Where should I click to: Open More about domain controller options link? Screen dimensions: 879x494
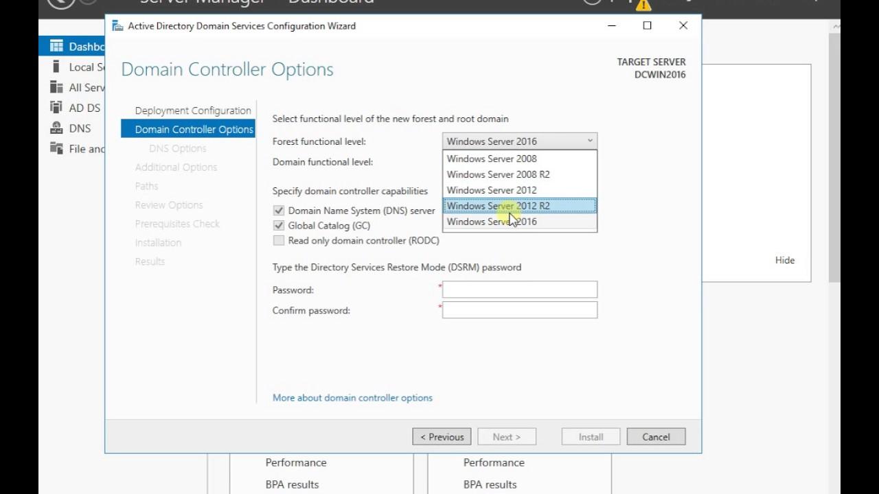(352, 398)
